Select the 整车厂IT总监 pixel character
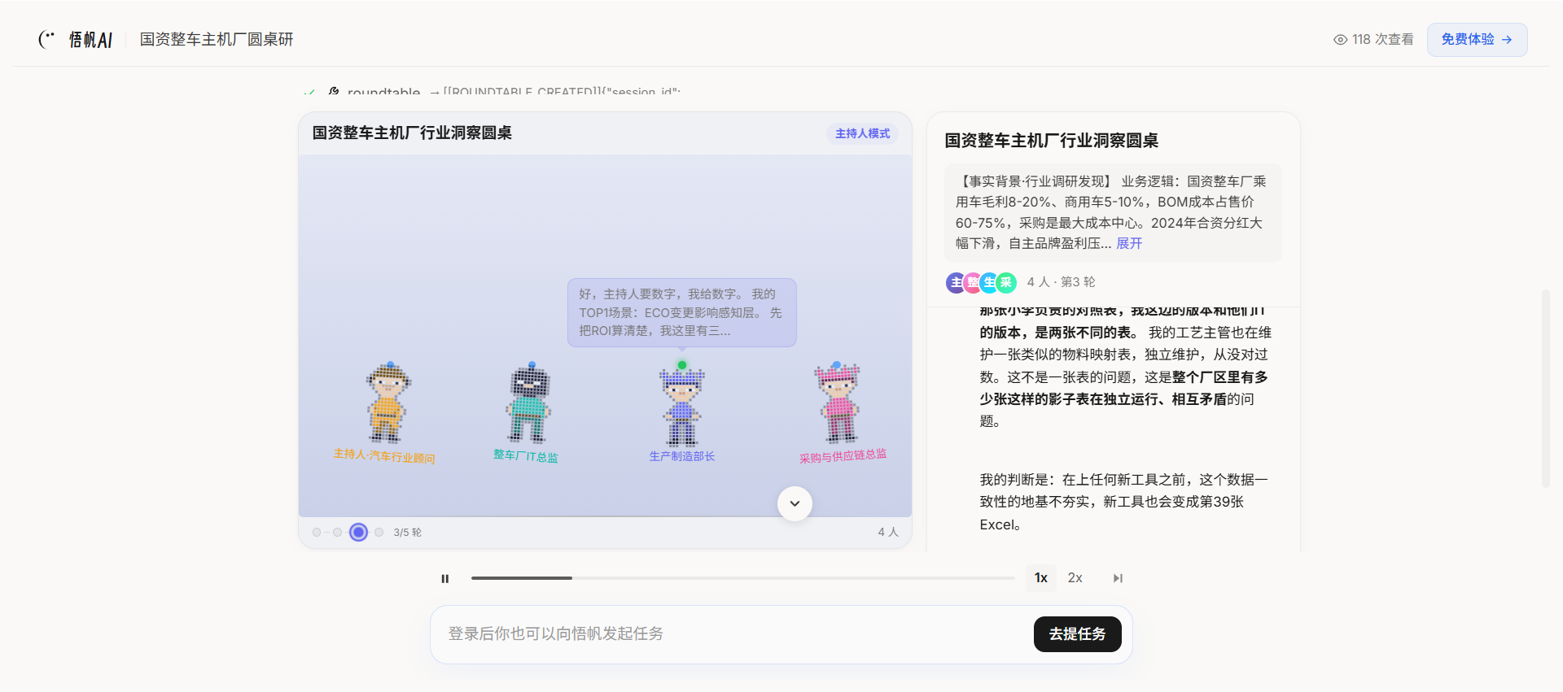The width and height of the screenshot is (1563, 692). (529, 403)
